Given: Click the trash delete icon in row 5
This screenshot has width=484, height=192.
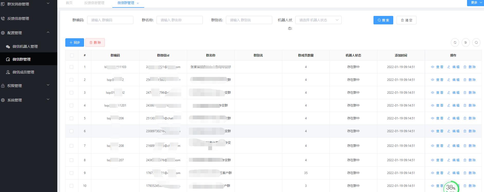Looking at the screenshot, I should pyautogui.click(x=465, y=118).
